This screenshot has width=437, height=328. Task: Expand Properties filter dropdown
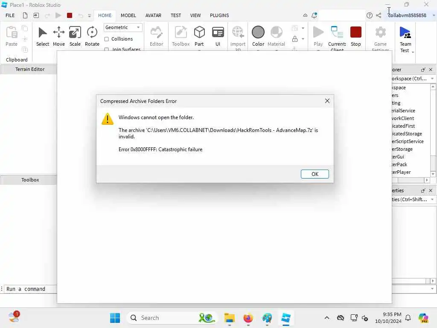(x=432, y=199)
